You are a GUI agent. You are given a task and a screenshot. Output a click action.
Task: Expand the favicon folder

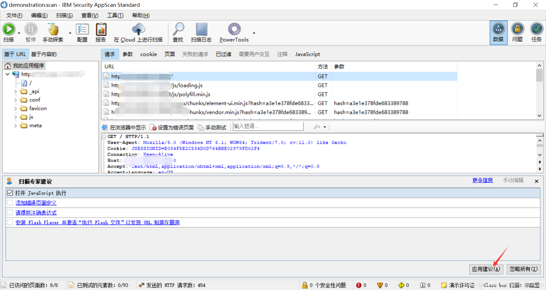(x=16, y=109)
